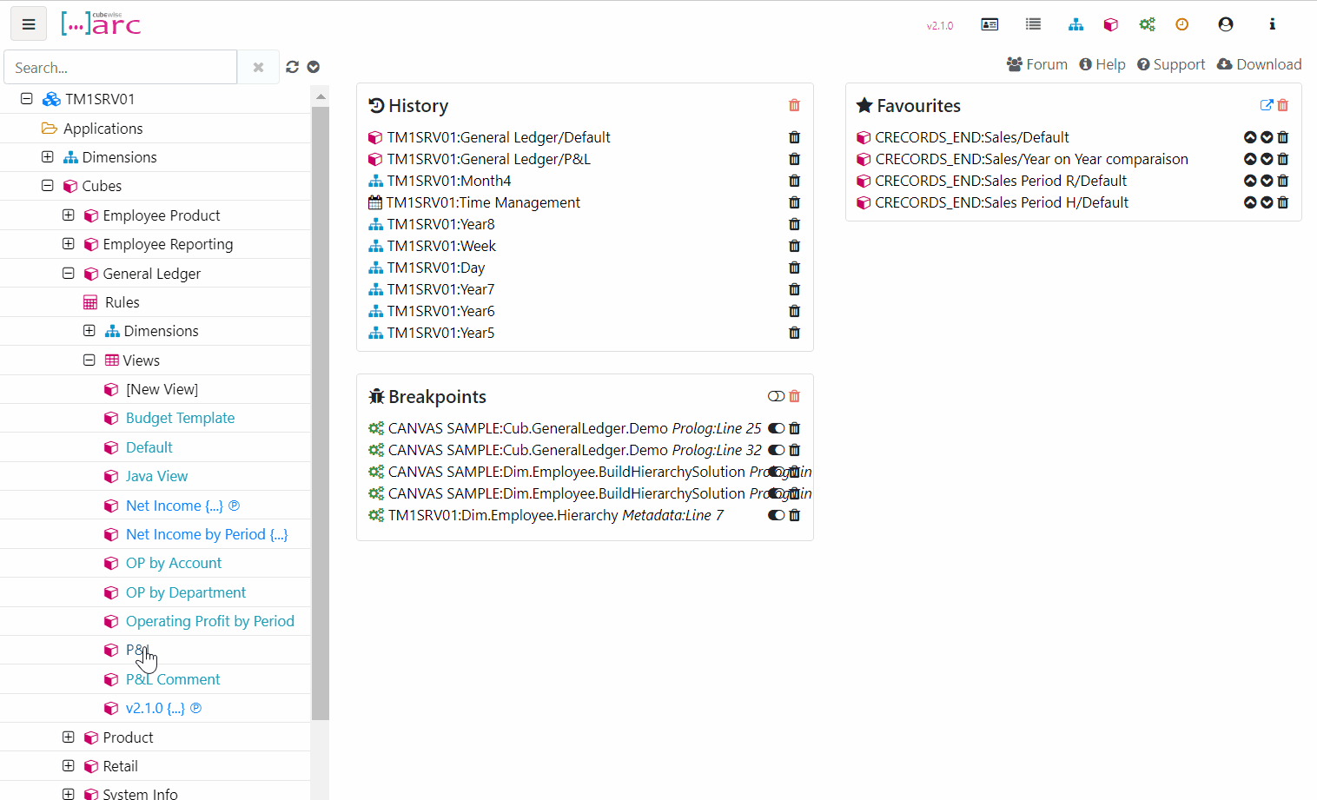
Task: Click the Download link
Action: (x=1260, y=63)
